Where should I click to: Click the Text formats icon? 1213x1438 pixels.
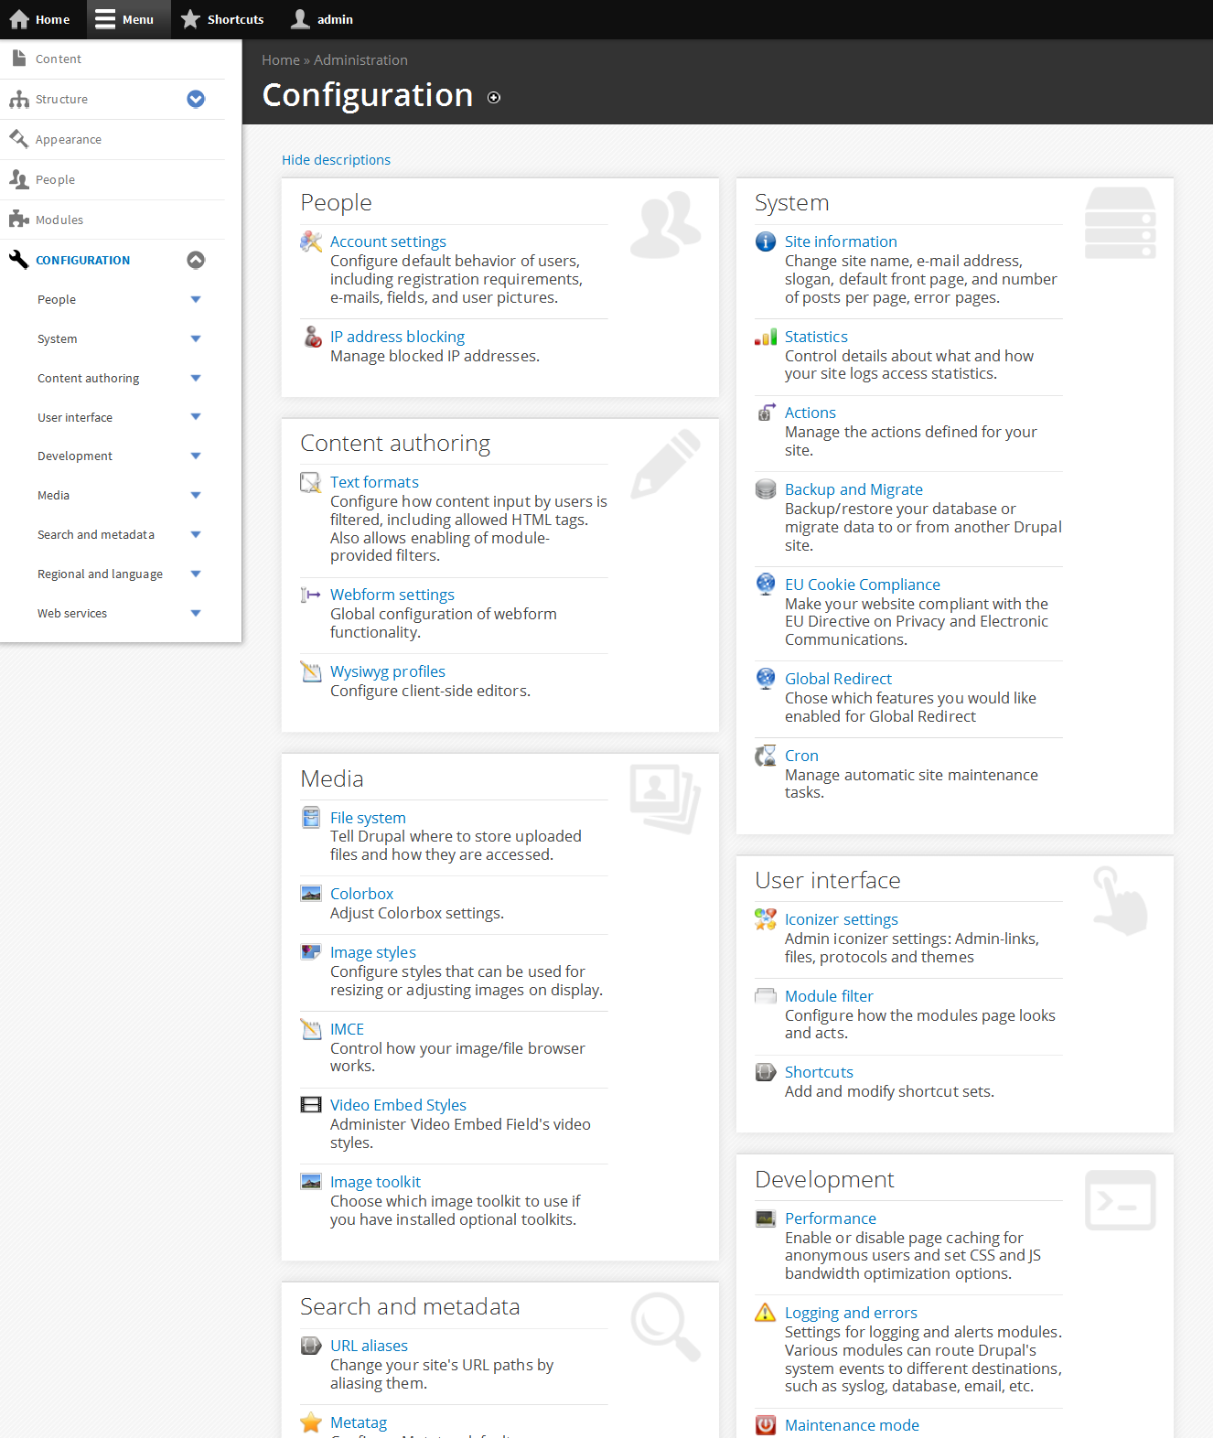[x=311, y=482]
